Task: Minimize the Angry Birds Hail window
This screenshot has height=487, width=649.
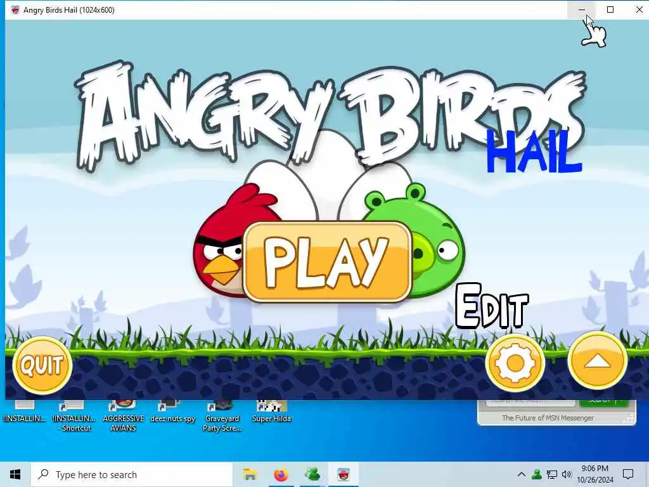Action: [x=582, y=10]
